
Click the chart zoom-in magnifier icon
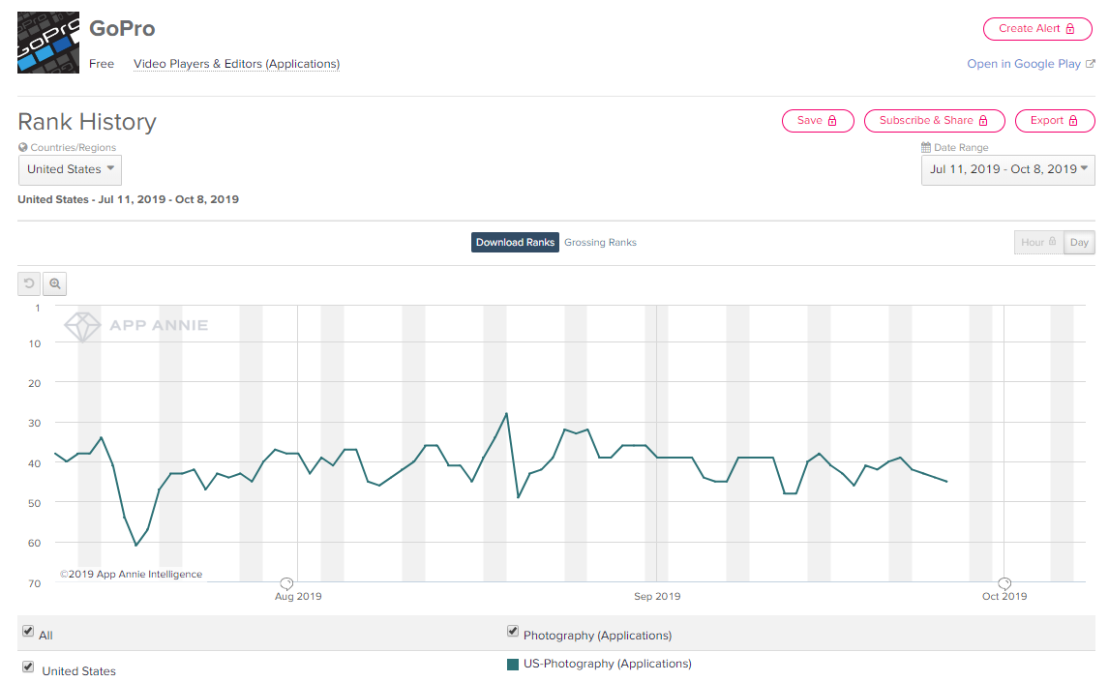click(x=54, y=283)
